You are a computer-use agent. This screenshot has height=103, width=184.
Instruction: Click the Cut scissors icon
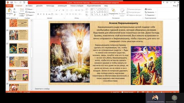[14, 9]
